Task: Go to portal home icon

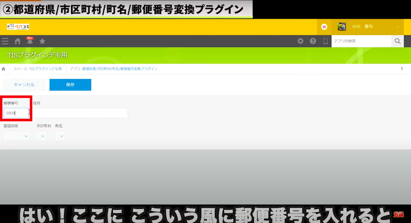Action: point(18,41)
